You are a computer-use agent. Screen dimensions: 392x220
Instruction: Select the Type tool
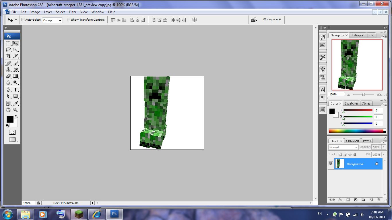point(16,90)
